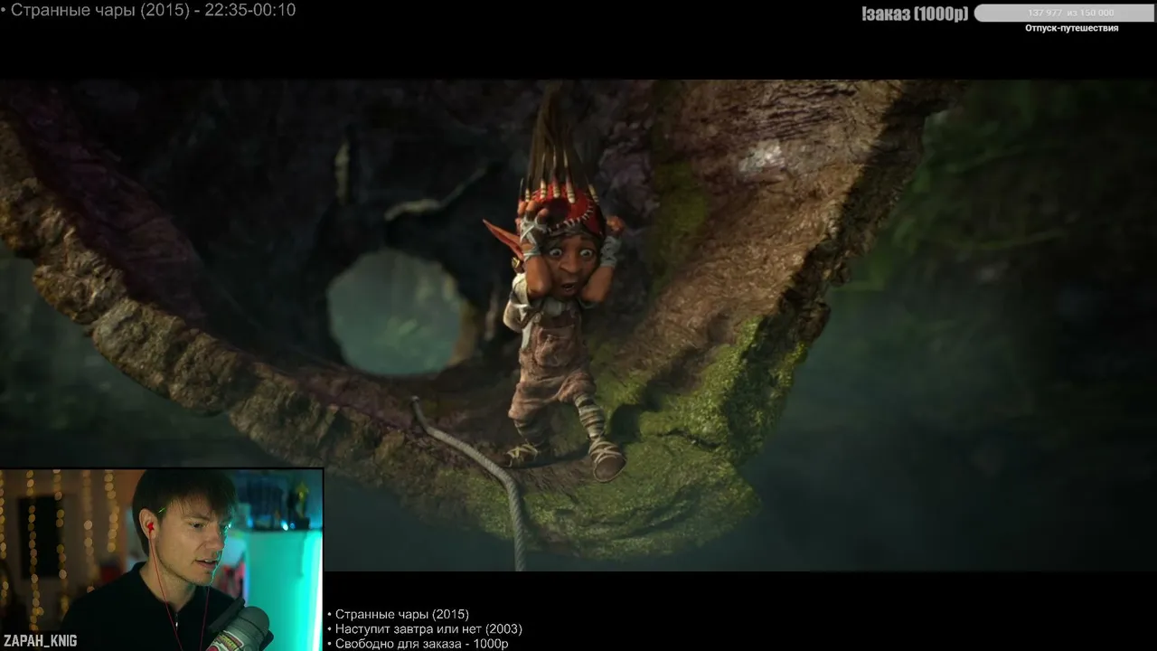Viewport: 1157px width, 651px height.
Task: Click the 'Отпуск-путешествия' goal caption
Action: point(1071,28)
